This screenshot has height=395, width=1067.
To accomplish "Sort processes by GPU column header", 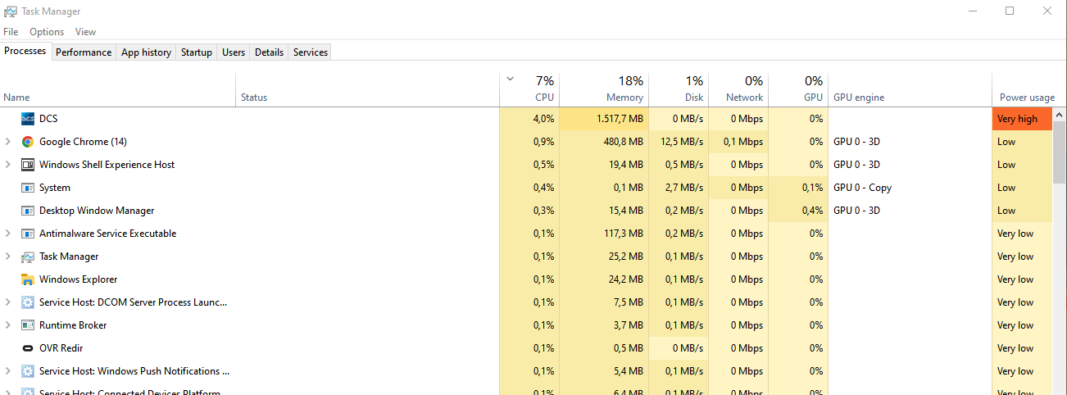I will click(798, 89).
